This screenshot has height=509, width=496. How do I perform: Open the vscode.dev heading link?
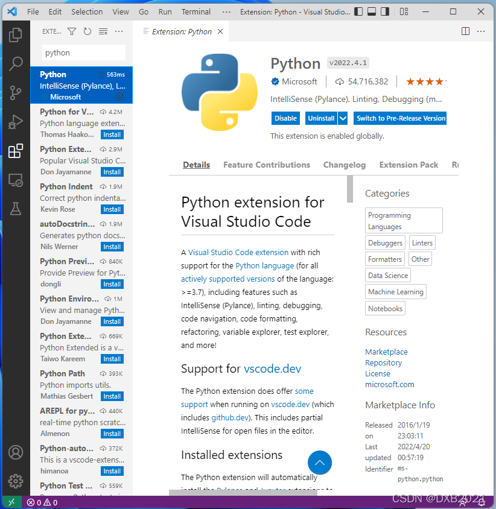[x=273, y=368]
